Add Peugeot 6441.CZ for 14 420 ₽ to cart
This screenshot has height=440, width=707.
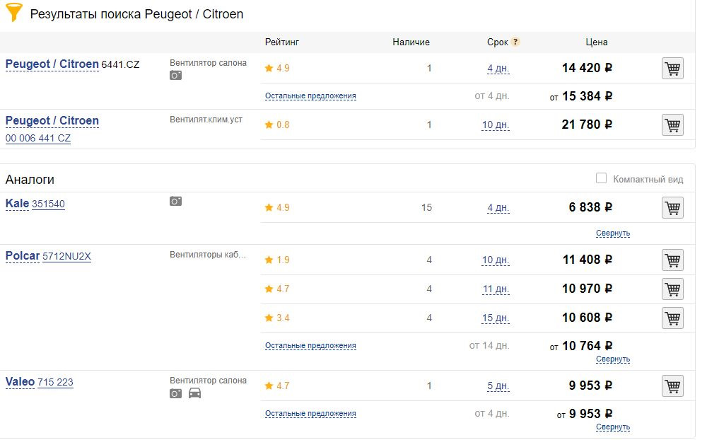tap(672, 69)
